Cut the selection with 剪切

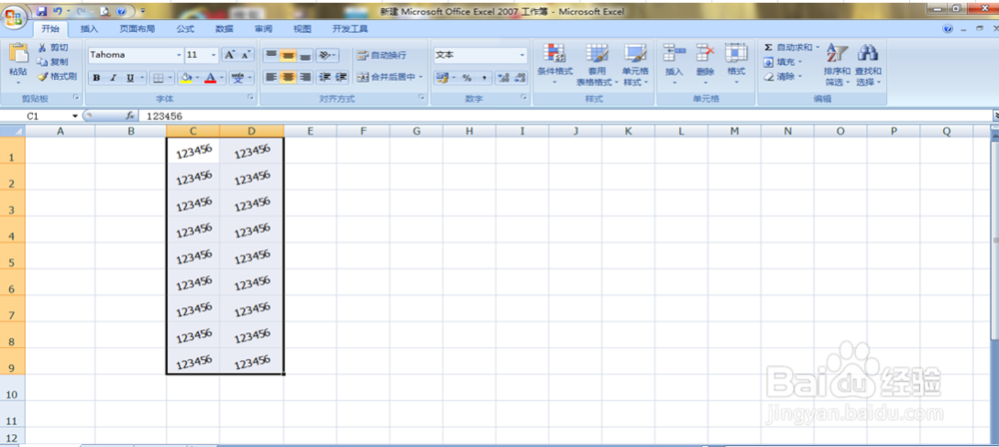(x=53, y=48)
